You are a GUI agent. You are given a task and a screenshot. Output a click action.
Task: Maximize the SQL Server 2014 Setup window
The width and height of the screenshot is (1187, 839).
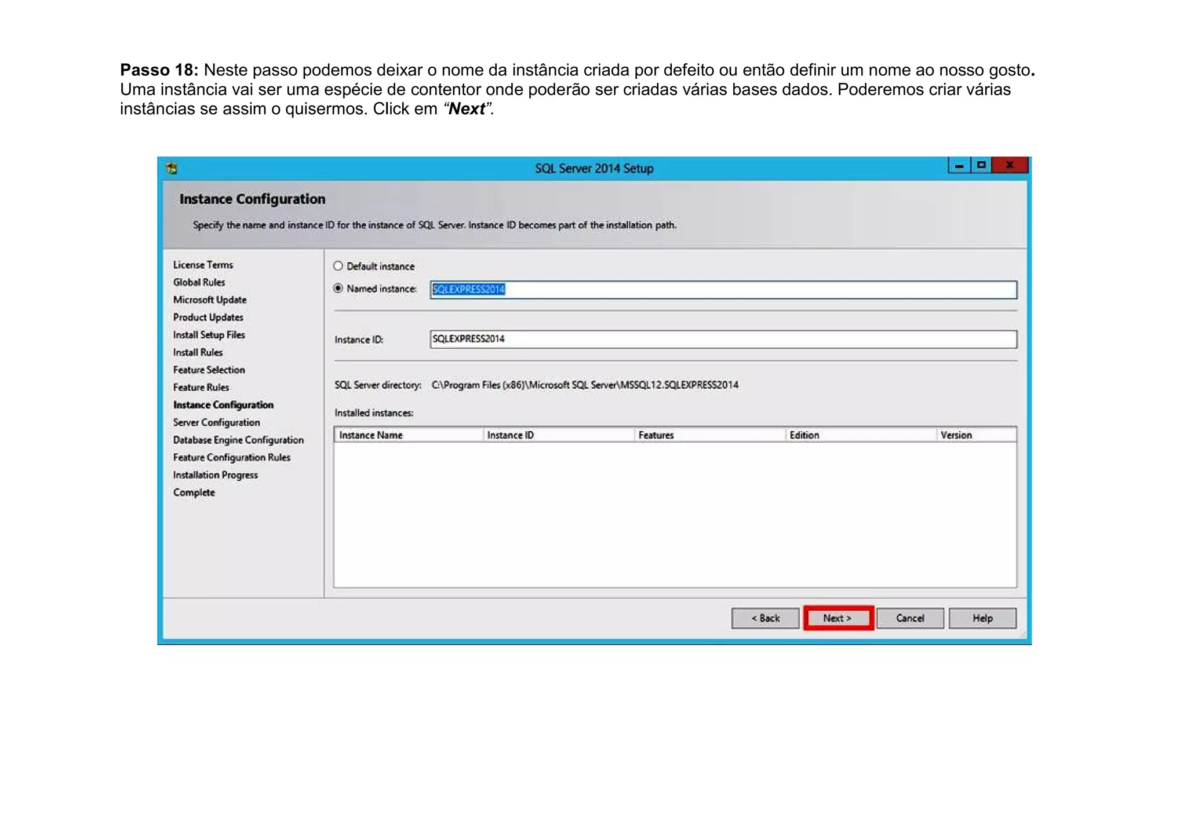point(981,166)
